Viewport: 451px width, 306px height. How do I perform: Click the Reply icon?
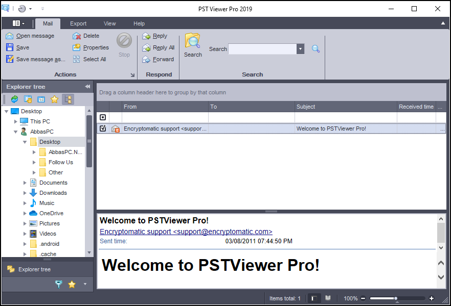tap(146, 36)
